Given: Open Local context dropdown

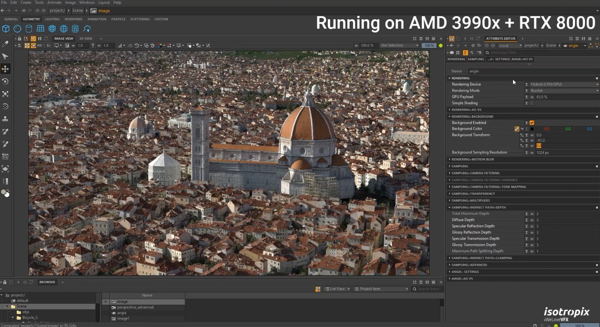Looking at the screenshot, I should (x=510, y=46).
